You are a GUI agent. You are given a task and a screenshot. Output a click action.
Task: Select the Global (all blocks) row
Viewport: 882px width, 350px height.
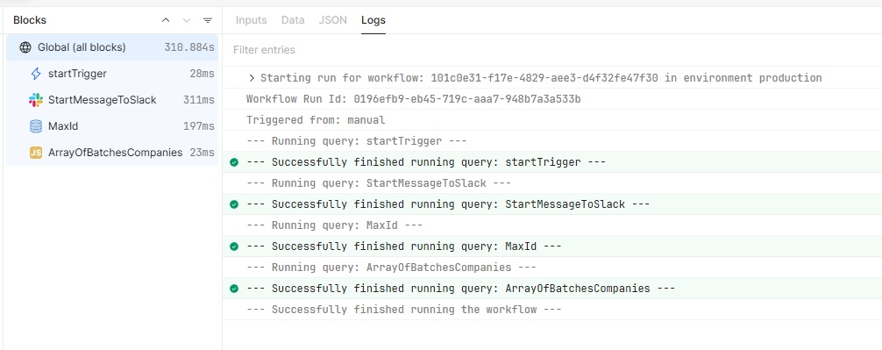tap(112, 47)
